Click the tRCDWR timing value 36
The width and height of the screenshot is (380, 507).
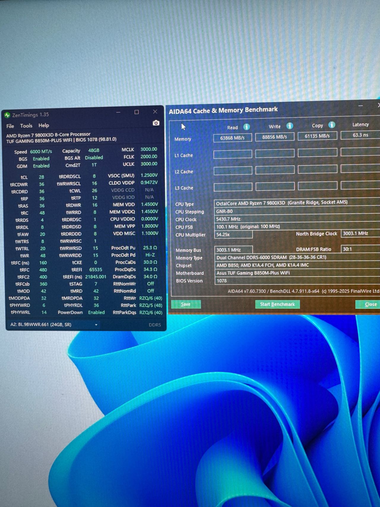(x=42, y=184)
